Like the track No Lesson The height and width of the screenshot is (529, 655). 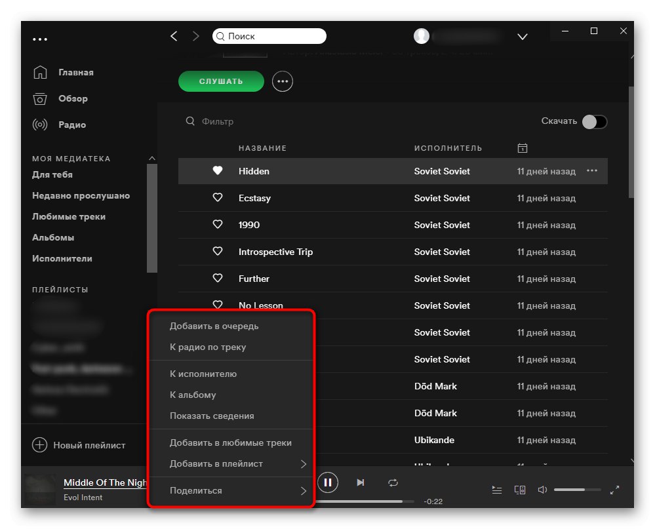tap(218, 304)
